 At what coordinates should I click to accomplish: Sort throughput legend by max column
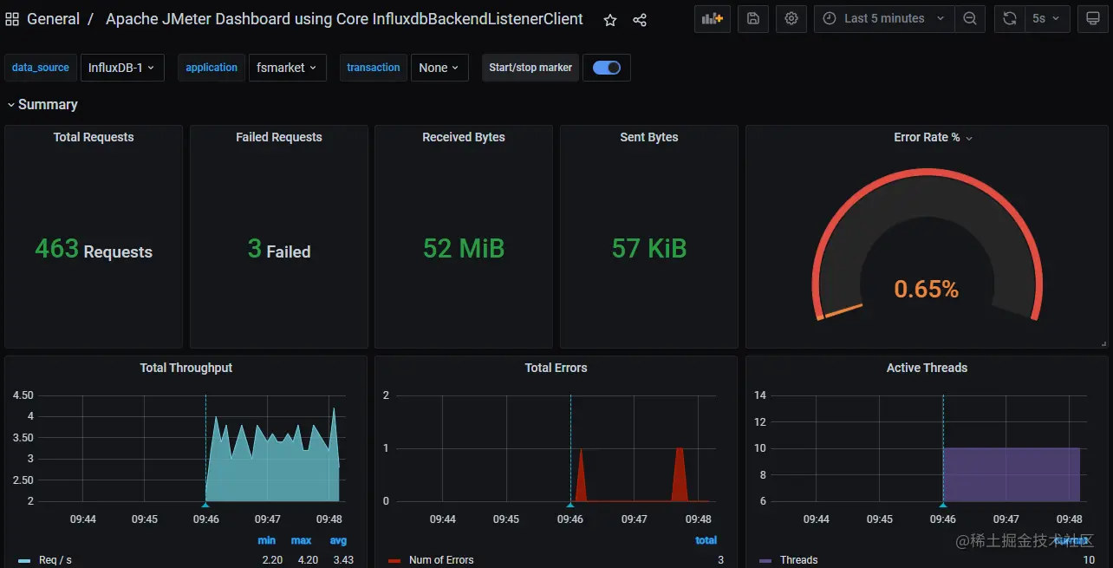[302, 540]
